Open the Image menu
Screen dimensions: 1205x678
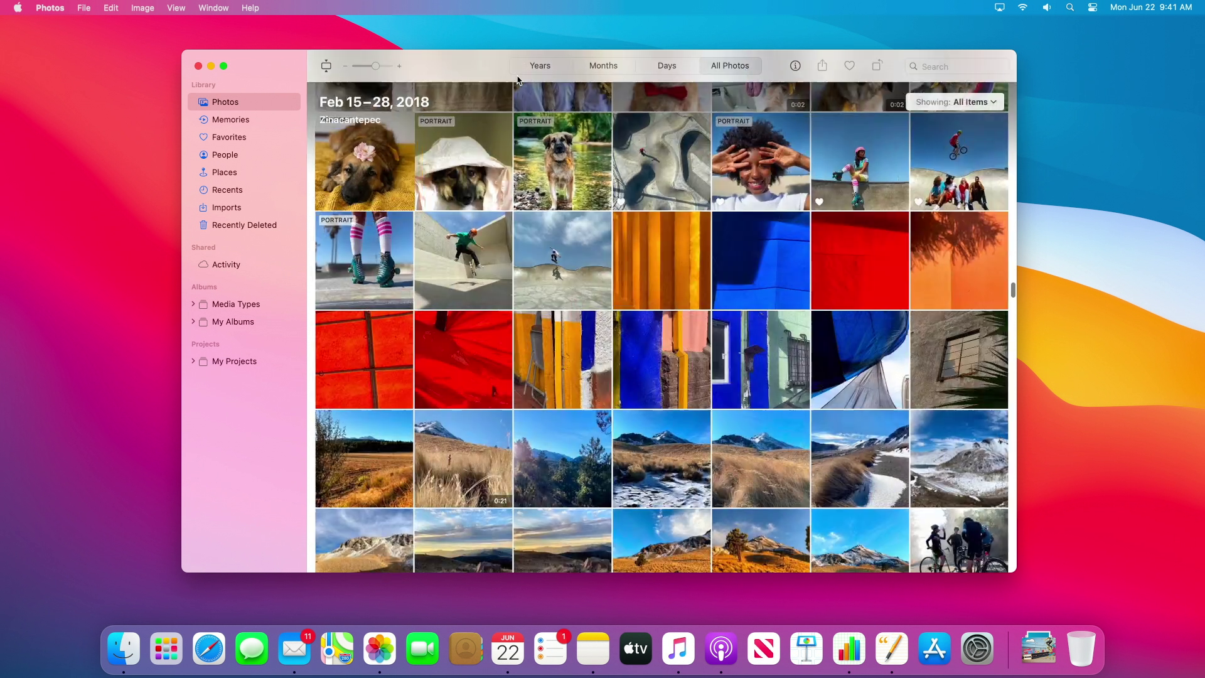pyautogui.click(x=142, y=8)
